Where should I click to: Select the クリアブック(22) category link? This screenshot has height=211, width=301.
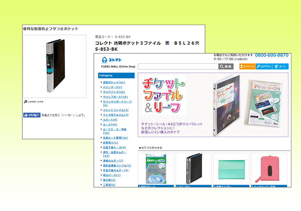pos(114,92)
